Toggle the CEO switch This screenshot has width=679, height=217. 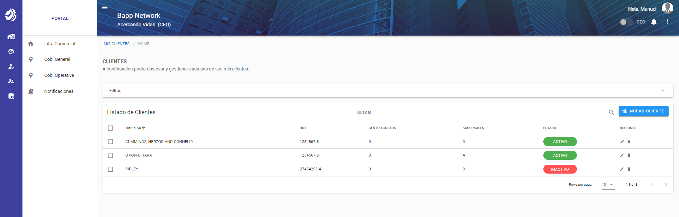[626, 22]
